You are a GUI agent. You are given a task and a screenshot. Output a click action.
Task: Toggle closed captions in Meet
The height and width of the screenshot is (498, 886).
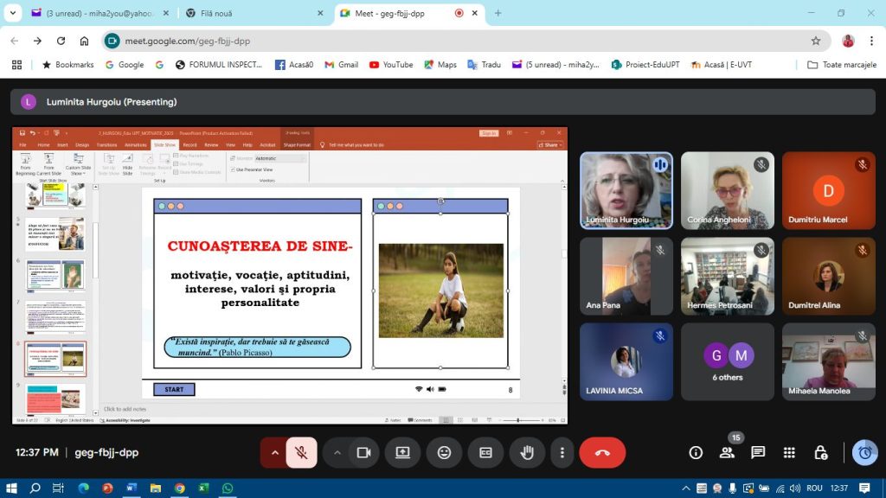(x=485, y=452)
